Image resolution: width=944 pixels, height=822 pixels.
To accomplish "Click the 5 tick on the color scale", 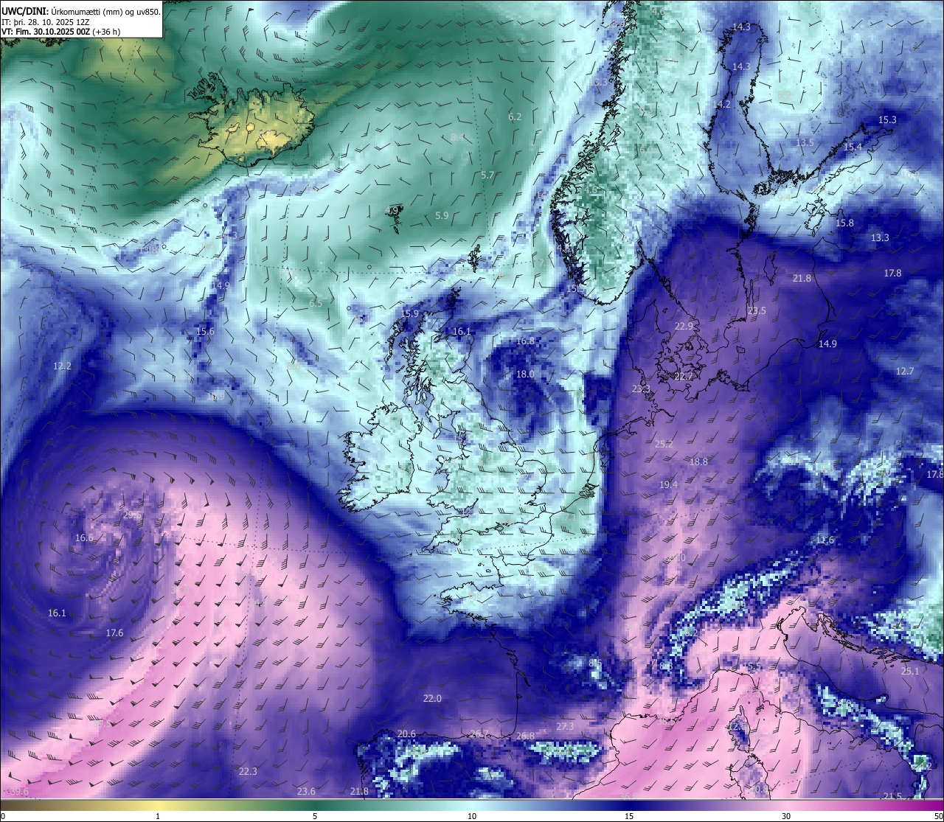I will (315, 816).
